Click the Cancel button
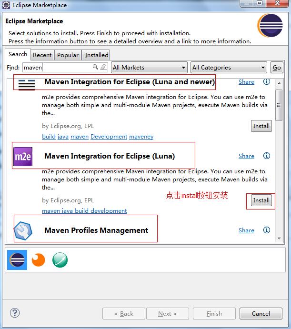 click(261, 313)
